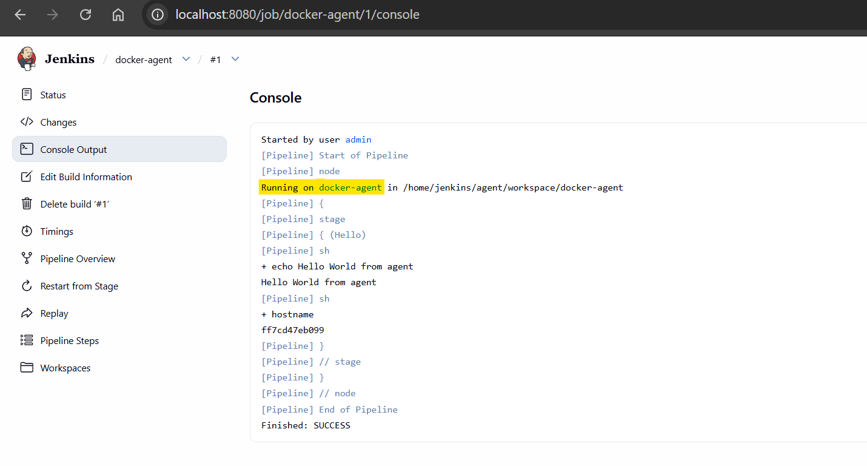Open the Status sidebar item
867x466 pixels.
tap(119, 95)
